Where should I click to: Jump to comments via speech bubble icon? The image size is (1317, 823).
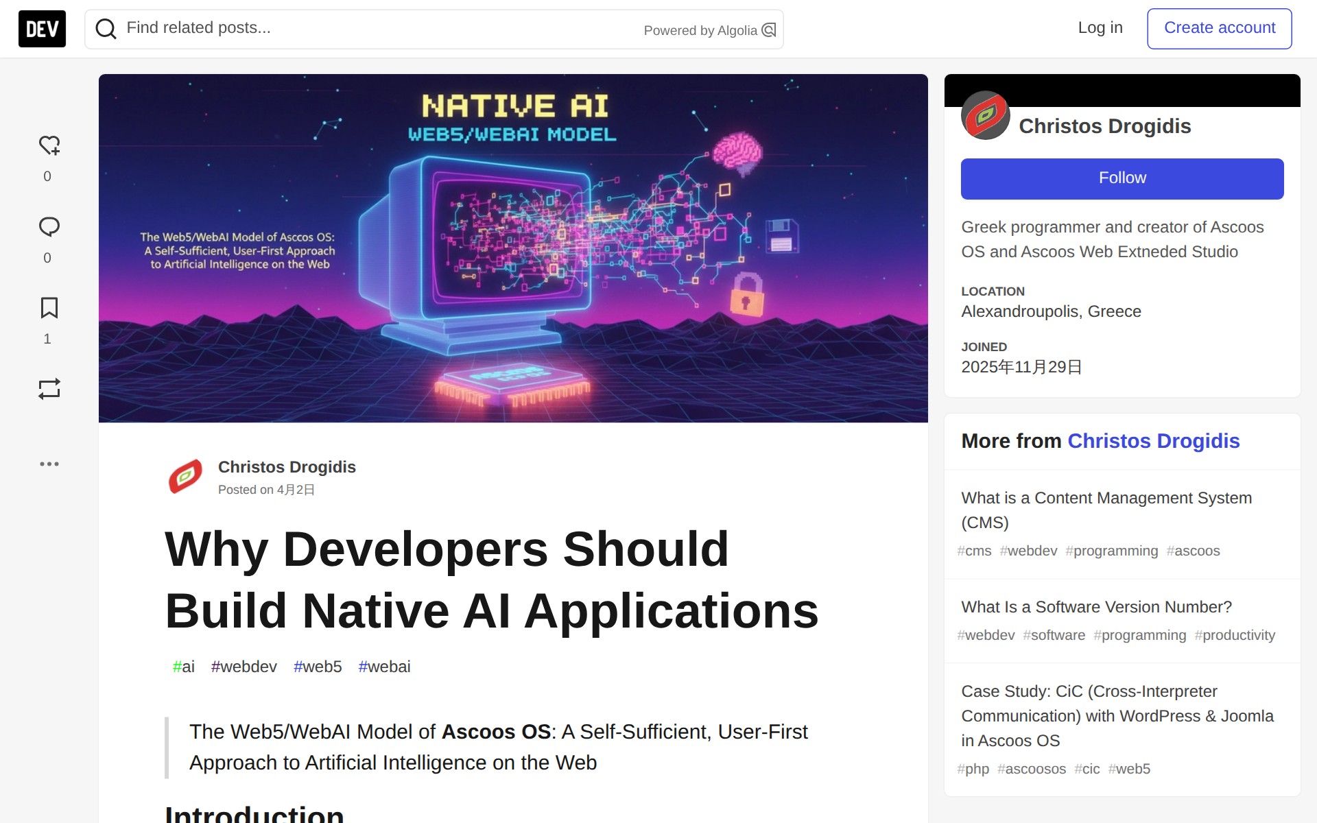point(49,227)
